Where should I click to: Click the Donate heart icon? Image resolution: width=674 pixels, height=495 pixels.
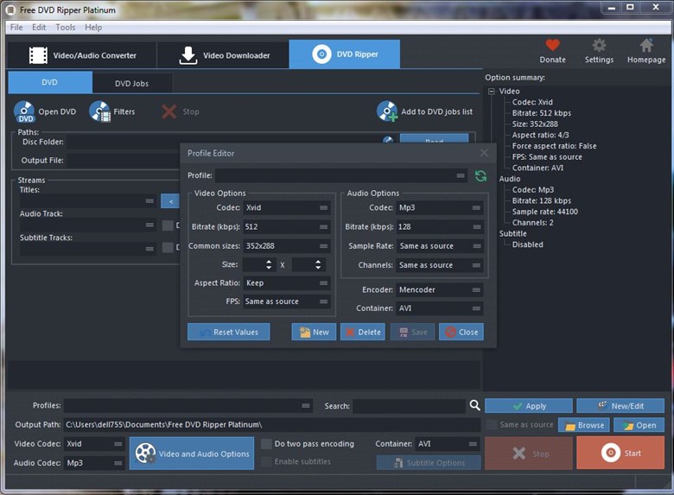tap(552, 45)
